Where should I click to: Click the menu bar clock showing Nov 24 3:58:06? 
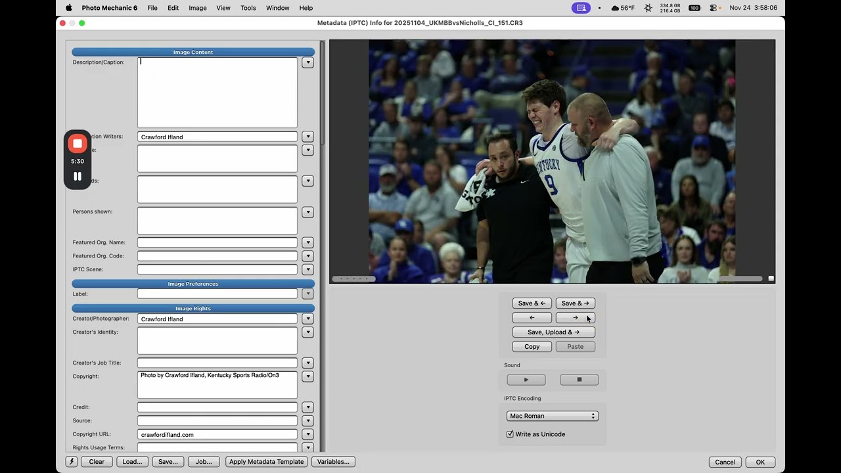click(754, 8)
